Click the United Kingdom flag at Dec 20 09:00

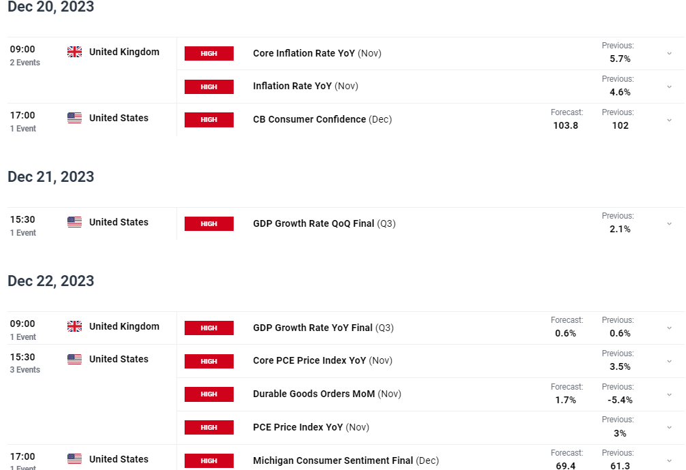pos(74,52)
